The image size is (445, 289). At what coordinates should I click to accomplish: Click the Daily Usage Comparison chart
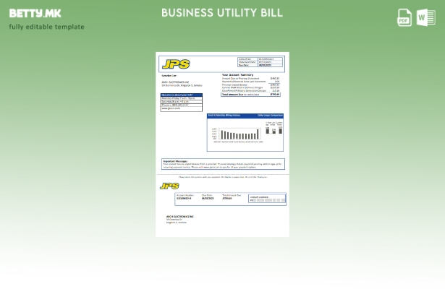tap(274, 128)
